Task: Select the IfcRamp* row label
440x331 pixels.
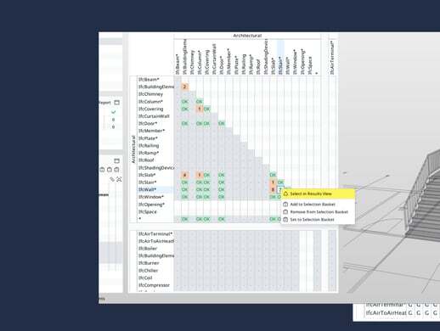Action: pos(149,153)
